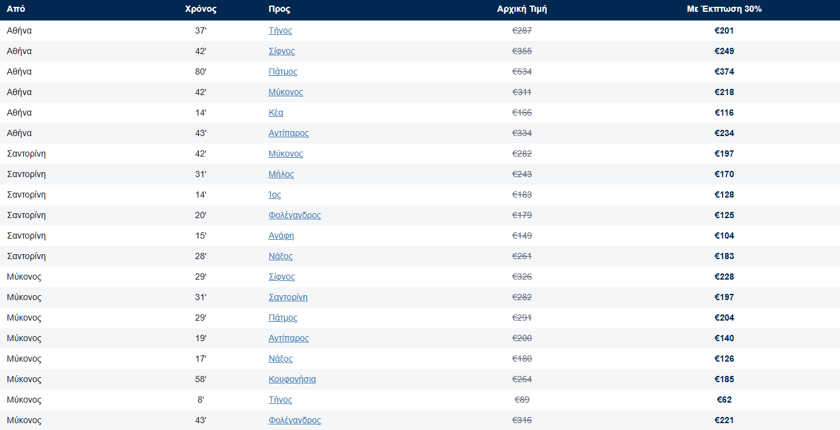Open the Φολέγανδρος link in the Μύκονος row
840x430 pixels.
tap(294, 420)
